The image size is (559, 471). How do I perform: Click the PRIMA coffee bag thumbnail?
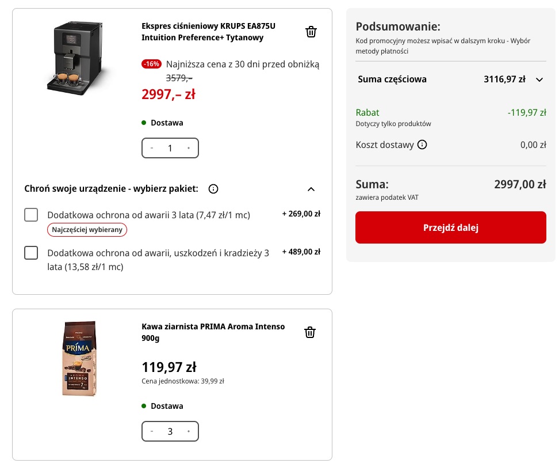pos(79,358)
